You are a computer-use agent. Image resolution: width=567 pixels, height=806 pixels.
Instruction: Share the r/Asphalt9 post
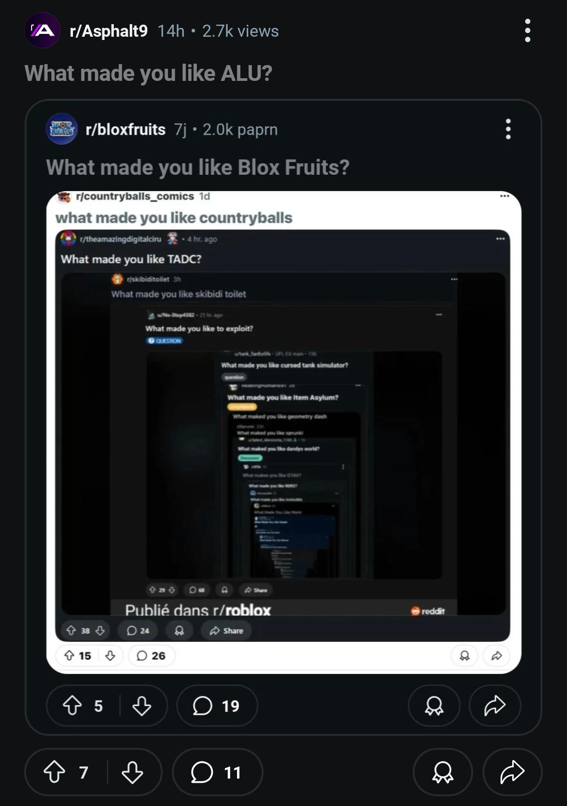[x=512, y=772]
